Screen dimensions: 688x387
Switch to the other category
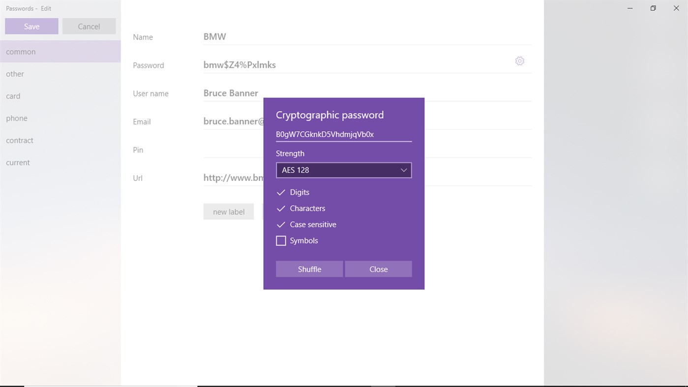(15, 74)
